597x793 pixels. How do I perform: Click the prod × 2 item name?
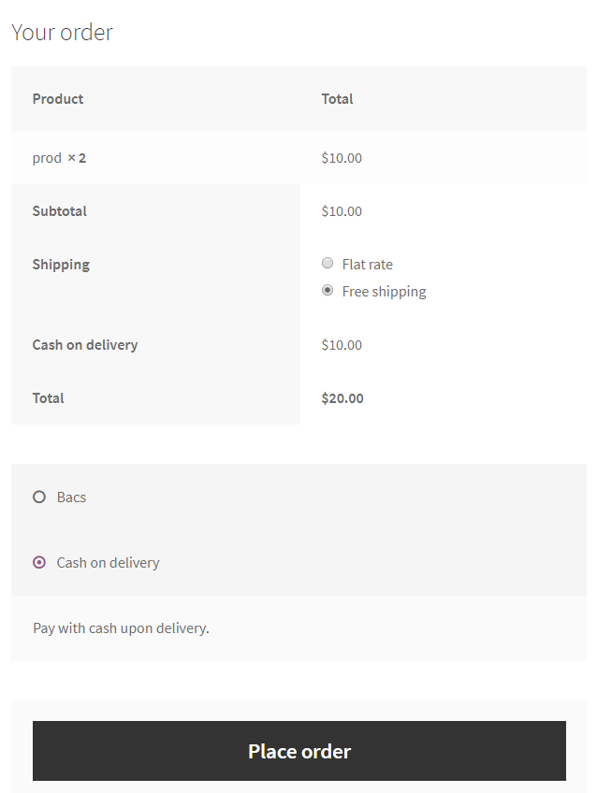coord(59,158)
